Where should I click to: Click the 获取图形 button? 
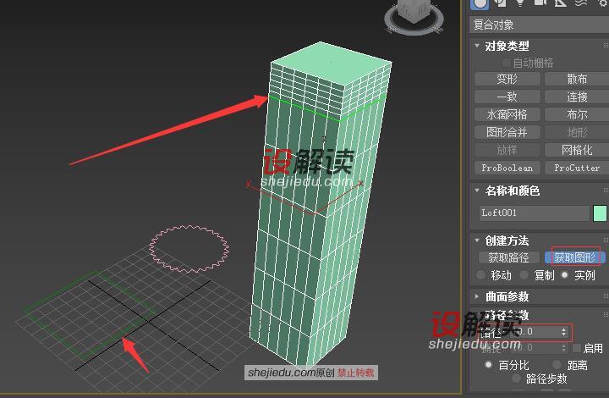[574, 257]
